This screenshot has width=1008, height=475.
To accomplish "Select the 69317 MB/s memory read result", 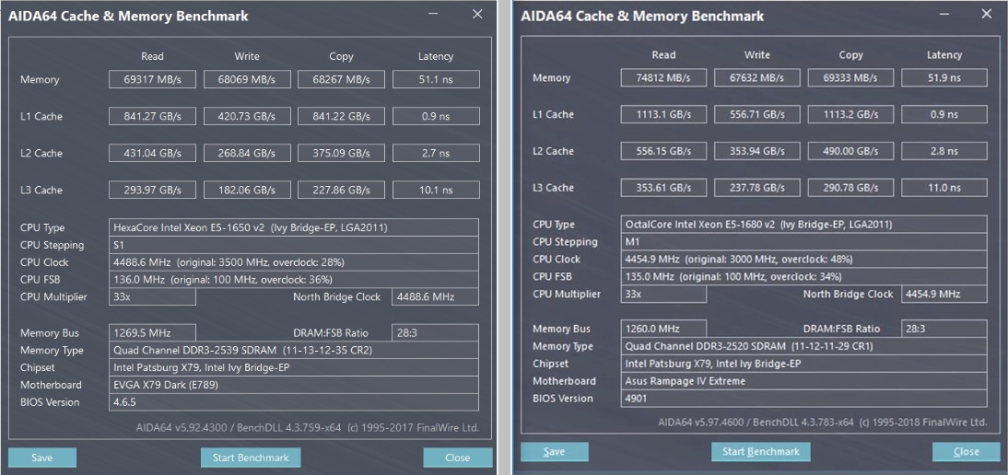I will (152, 80).
